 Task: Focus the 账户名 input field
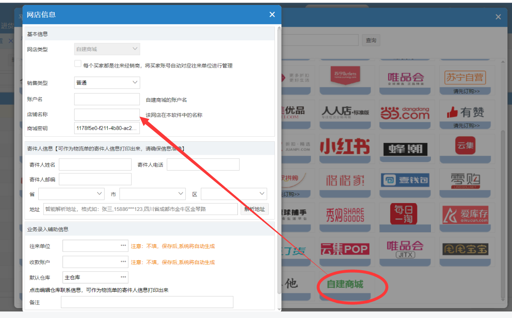pos(107,99)
